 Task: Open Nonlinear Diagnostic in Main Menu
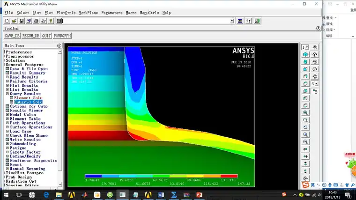point(33,160)
